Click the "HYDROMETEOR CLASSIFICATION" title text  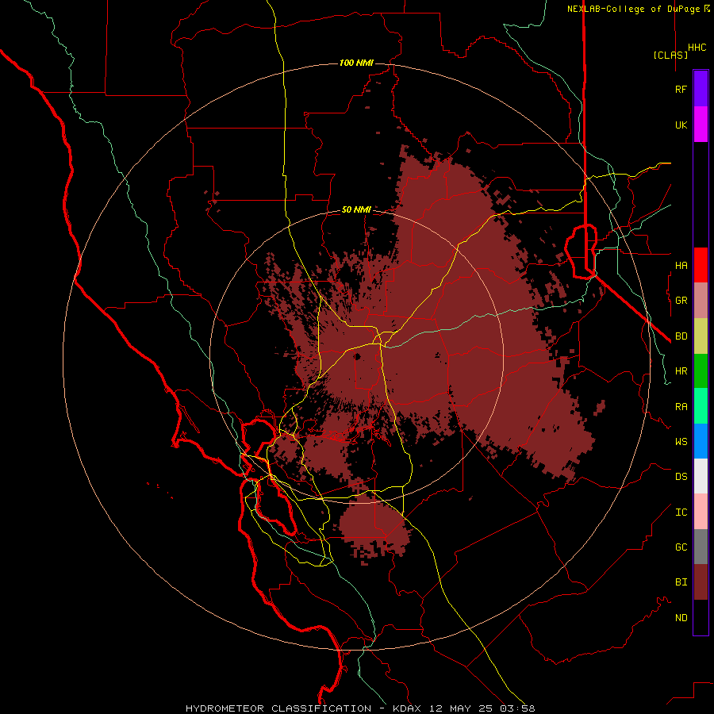[x=278, y=708]
